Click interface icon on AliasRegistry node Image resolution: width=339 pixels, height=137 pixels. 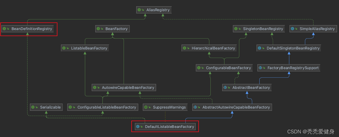[x=139, y=10]
